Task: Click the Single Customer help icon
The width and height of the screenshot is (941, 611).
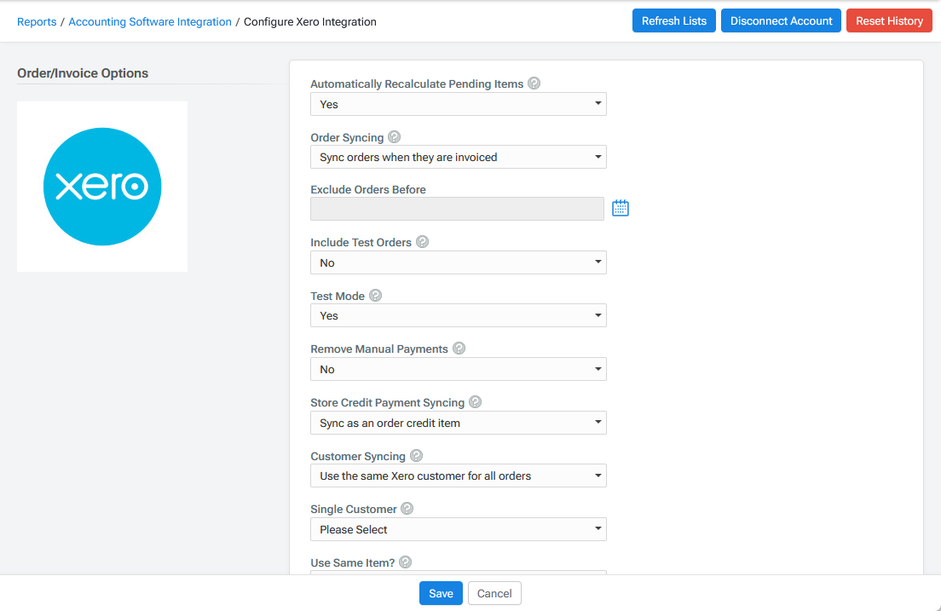Action: pos(407,509)
